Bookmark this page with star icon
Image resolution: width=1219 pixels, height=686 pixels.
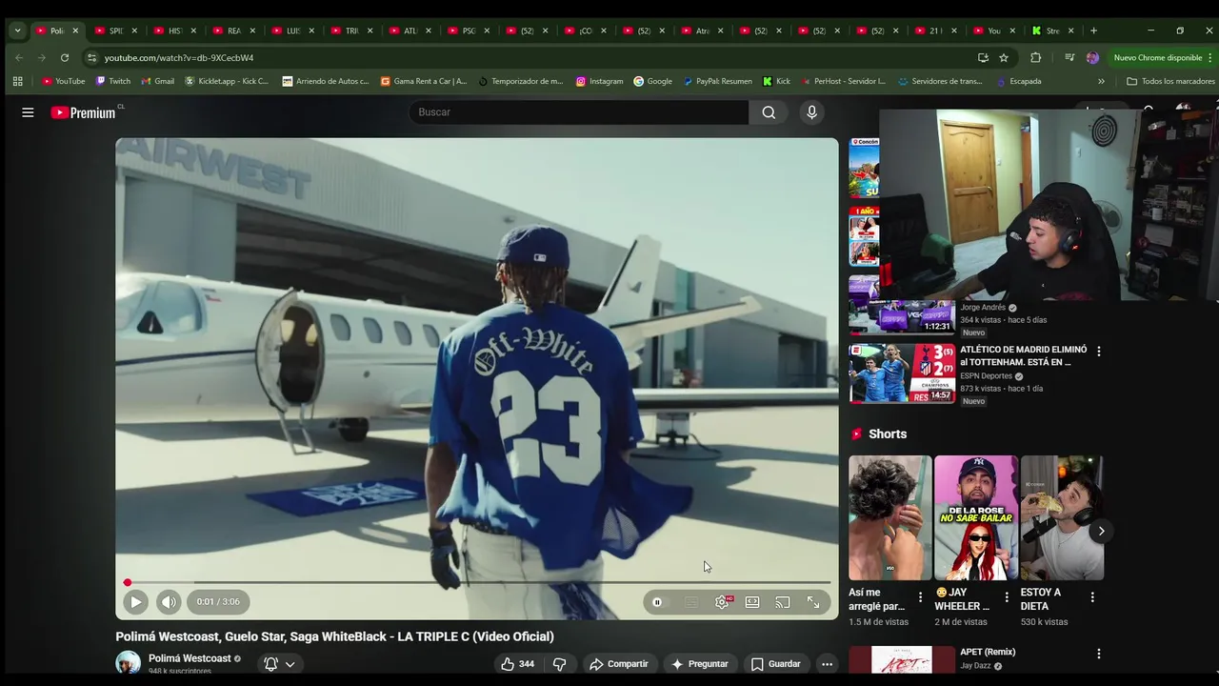coord(1003,58)
